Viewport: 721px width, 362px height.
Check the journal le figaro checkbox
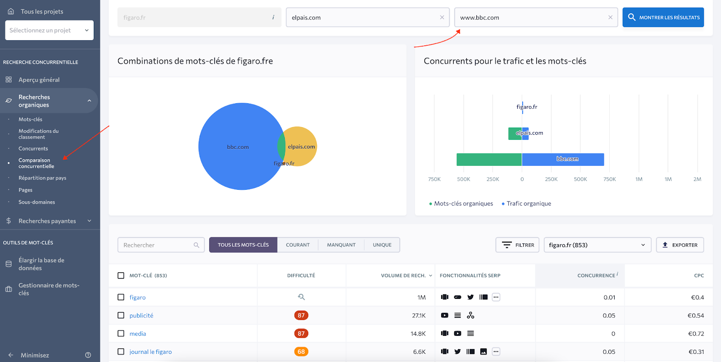[x=121, y=352]
